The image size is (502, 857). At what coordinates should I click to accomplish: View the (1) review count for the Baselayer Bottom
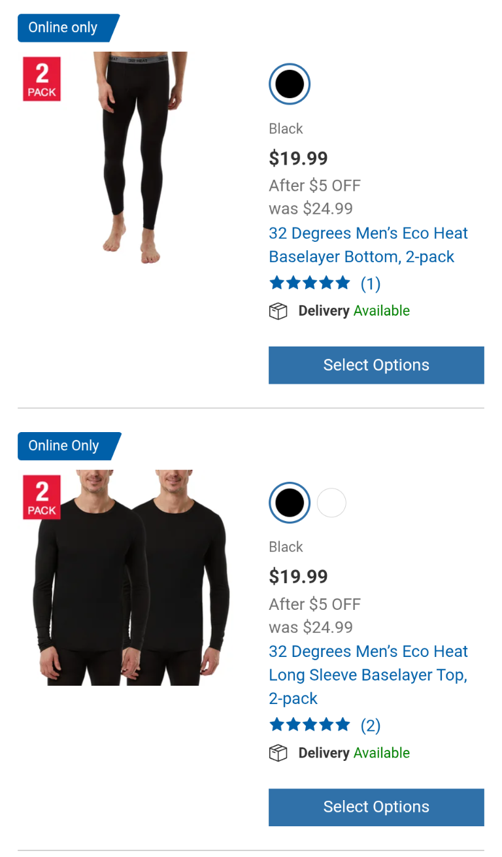point(371,284)
